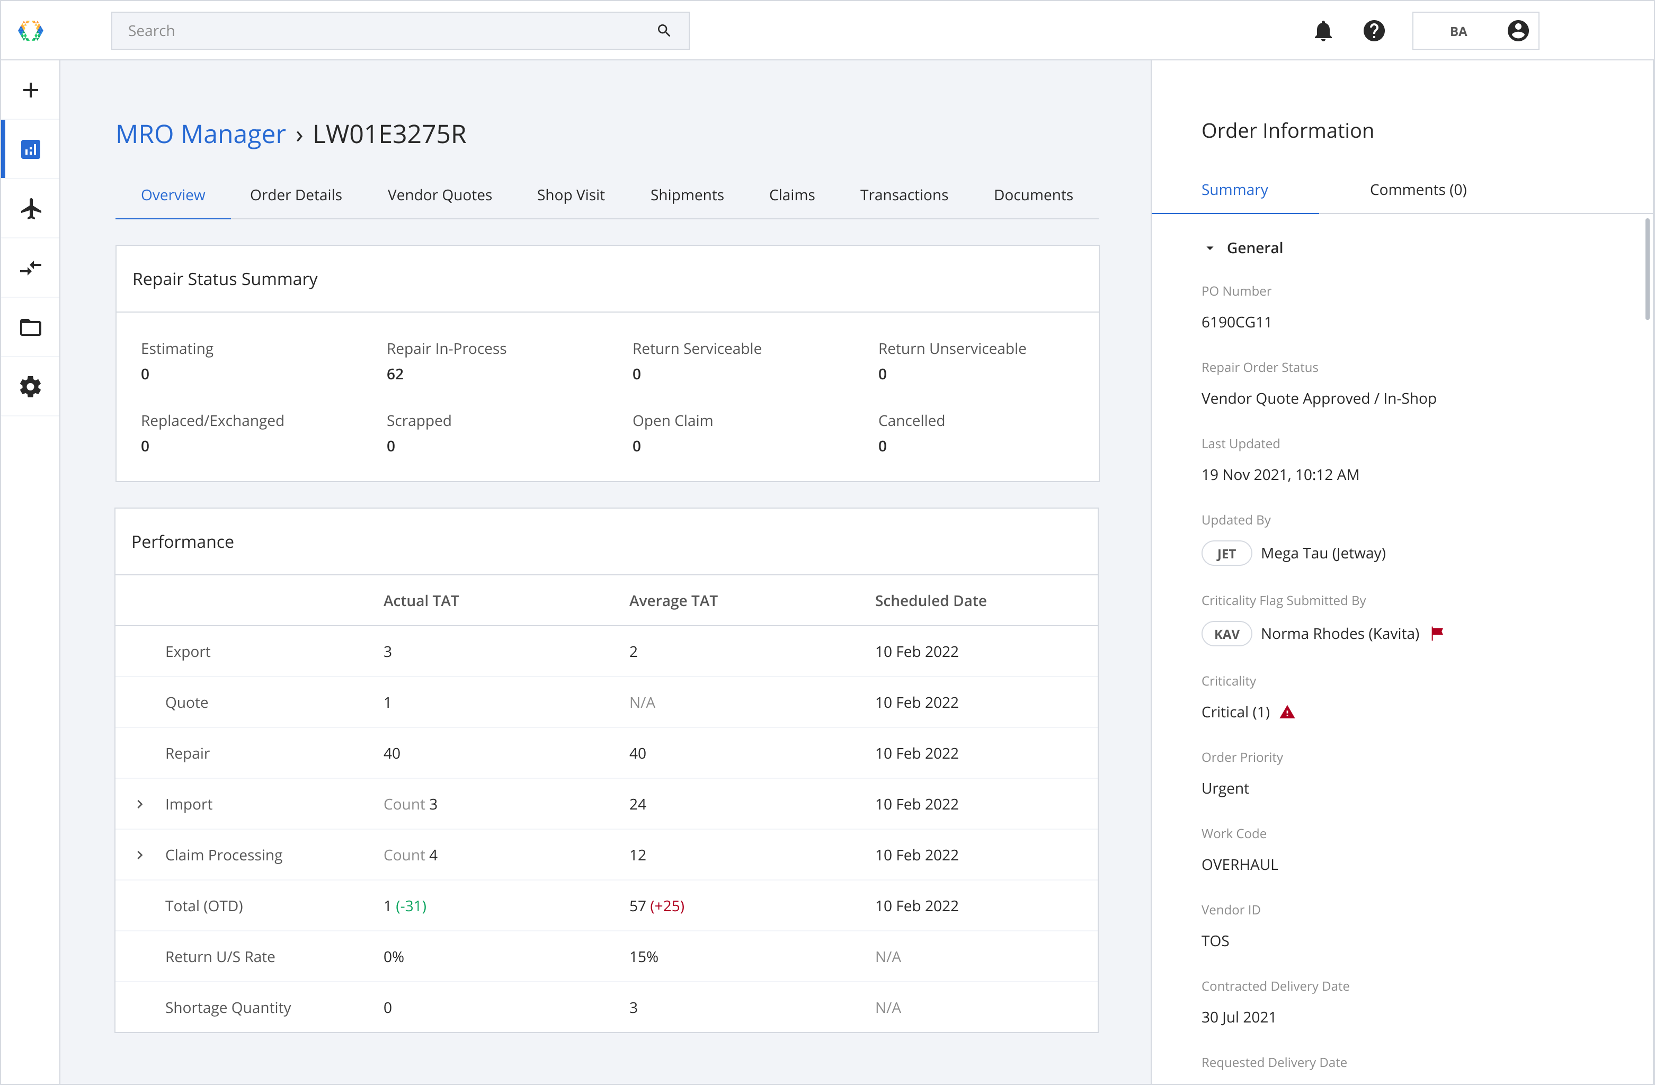Focus the Search input field

point(400,31)
